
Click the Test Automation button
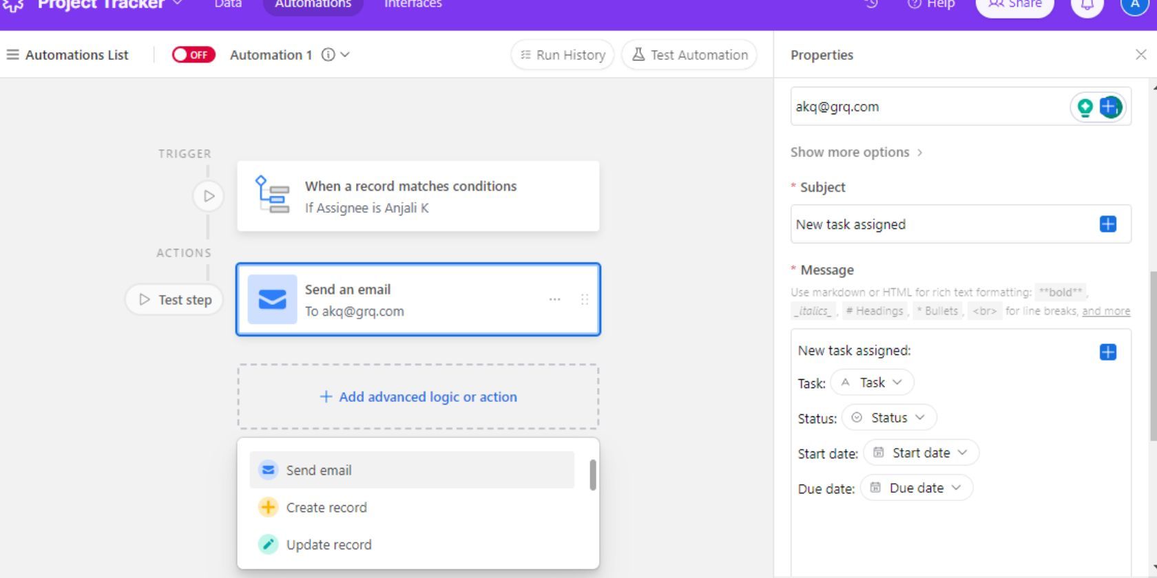pos(689,55)
